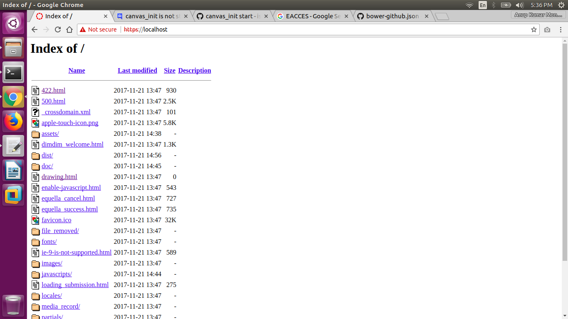Sort listing by Last modified
The height and width of the screenshot is (319, 568).
coord(137,70)
